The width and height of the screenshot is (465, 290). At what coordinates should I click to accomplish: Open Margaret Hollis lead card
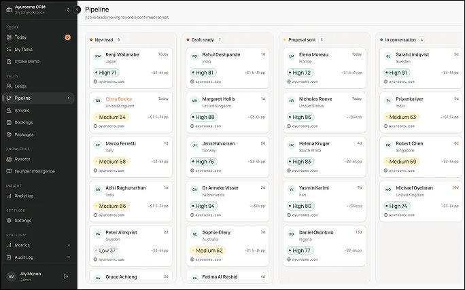pyautogui.click(x=228, y=113)
